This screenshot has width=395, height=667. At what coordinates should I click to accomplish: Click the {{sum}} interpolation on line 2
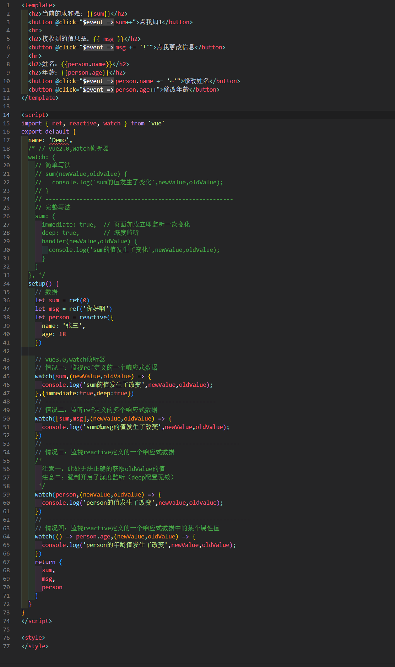click(99, 13)
